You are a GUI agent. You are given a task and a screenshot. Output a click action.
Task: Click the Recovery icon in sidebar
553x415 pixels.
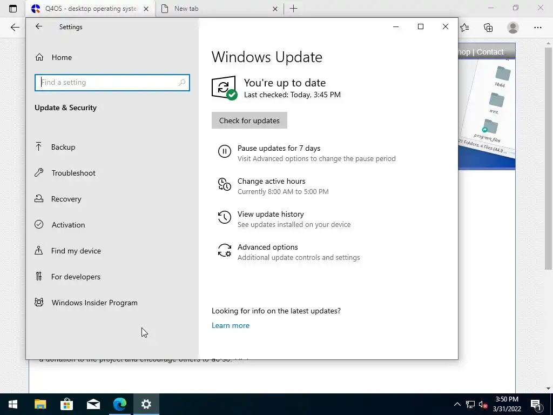[39, 199]
